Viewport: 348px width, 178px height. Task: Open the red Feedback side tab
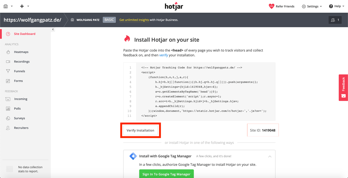[343, 88]
